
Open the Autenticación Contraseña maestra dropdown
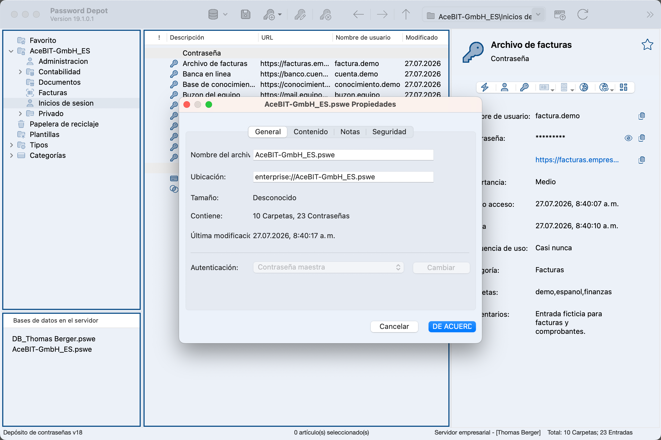(328, 267)
